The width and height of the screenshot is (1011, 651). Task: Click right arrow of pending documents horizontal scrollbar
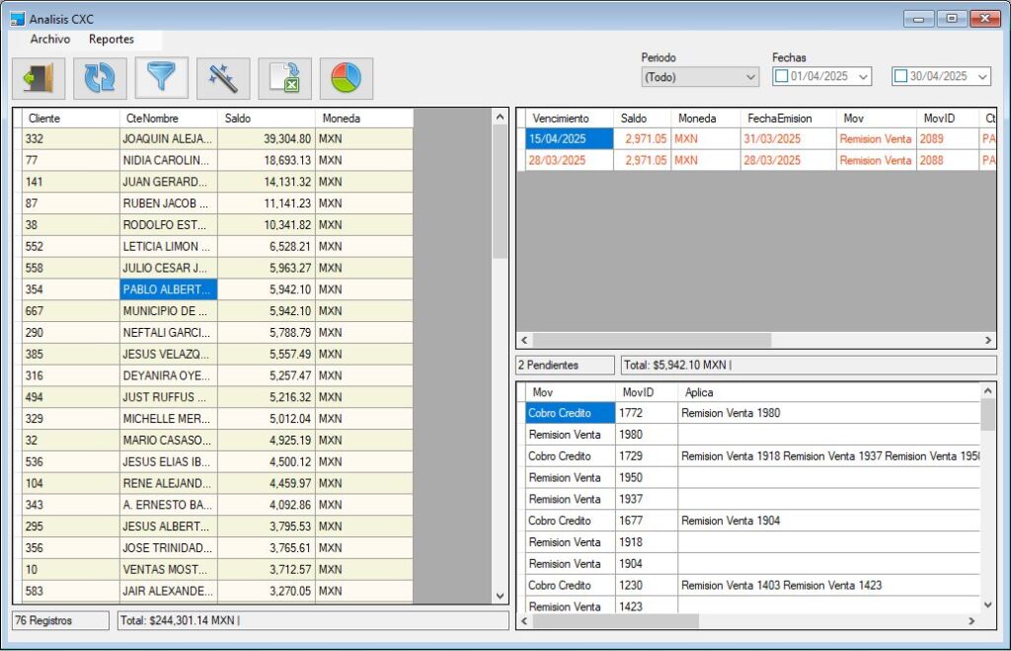click(988, 340)
